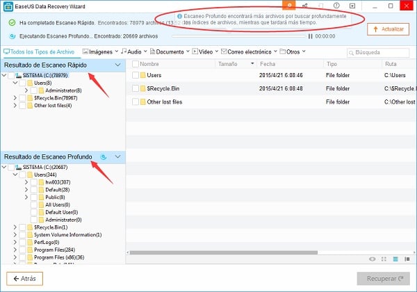
Task: Switch to thumbnail grid view
Action: point(384,259)
